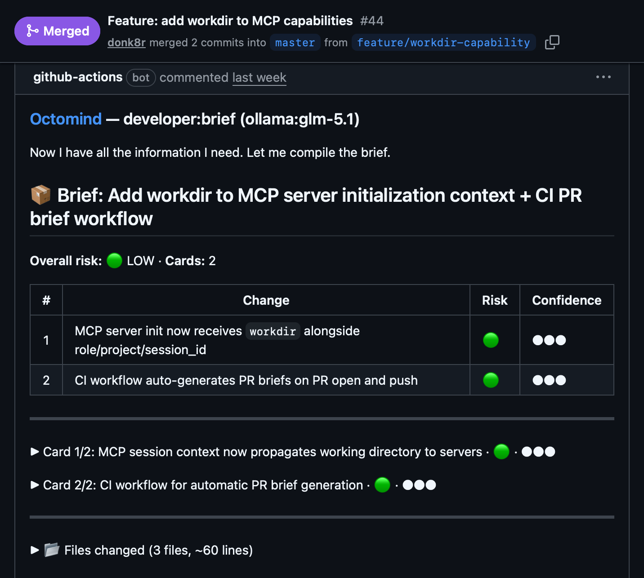Click the 'Confidence' column header
Image resolution: width=644 pixels, height=578 pixels.
(567, 300)
